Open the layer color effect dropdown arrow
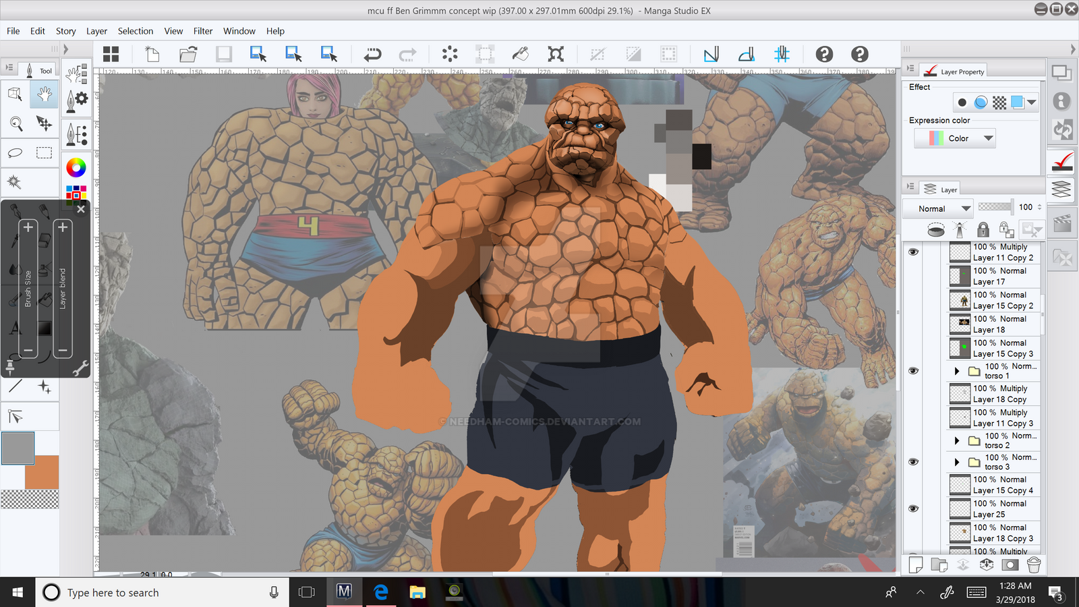Viewport: 1079px width, 607px height. [1031, 103]
